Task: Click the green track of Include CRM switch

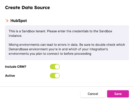Action: (52, 67)
